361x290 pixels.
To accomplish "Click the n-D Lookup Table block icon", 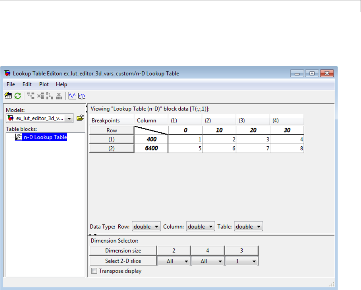I will (x=19, y=137).
